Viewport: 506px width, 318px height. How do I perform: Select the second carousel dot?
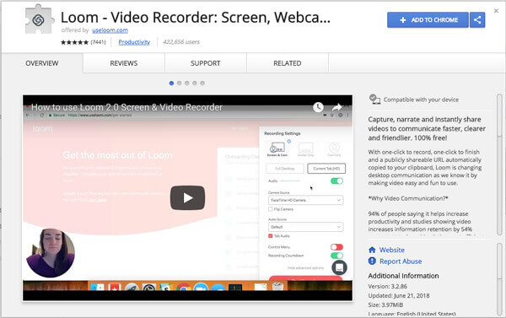(x=179, y=84)
